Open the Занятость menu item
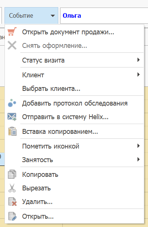The height and width of the screenshot is (227, 148). [74, 160]
